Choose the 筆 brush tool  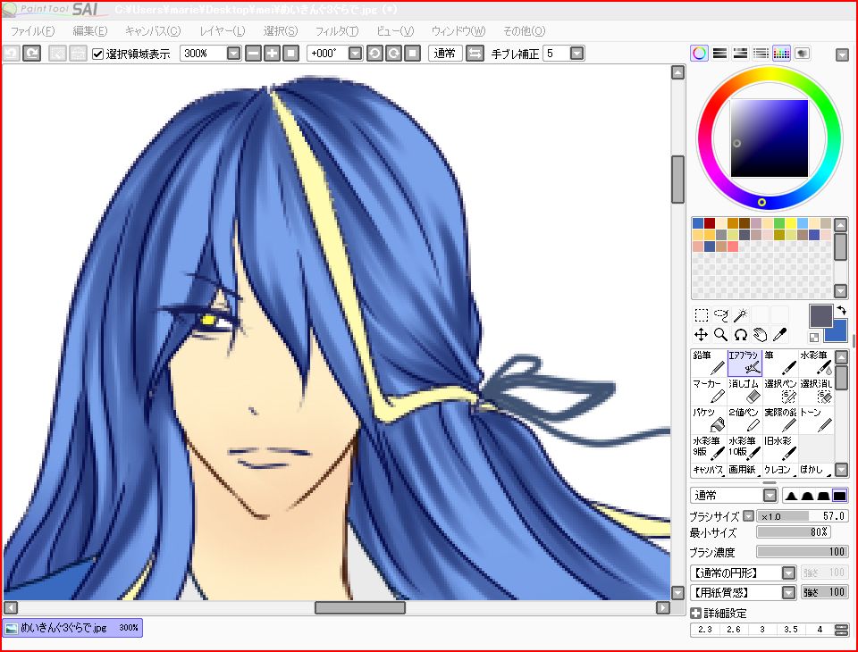coord(780,363)
